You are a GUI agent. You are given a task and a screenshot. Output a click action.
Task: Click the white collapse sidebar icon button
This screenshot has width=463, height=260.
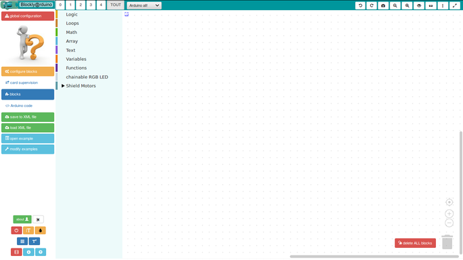click(x=38, y=219)
